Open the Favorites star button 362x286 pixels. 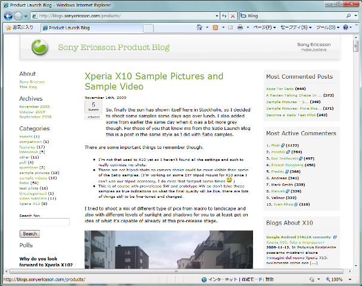click(x=20, y=27)
